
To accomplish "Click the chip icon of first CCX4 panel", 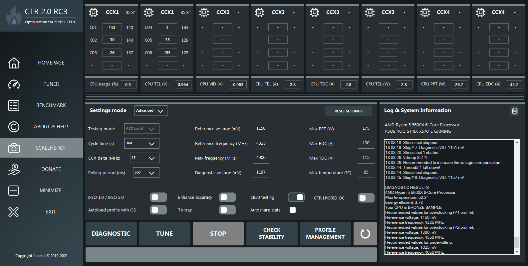I will pyautogui.click(x=425, y=13).
